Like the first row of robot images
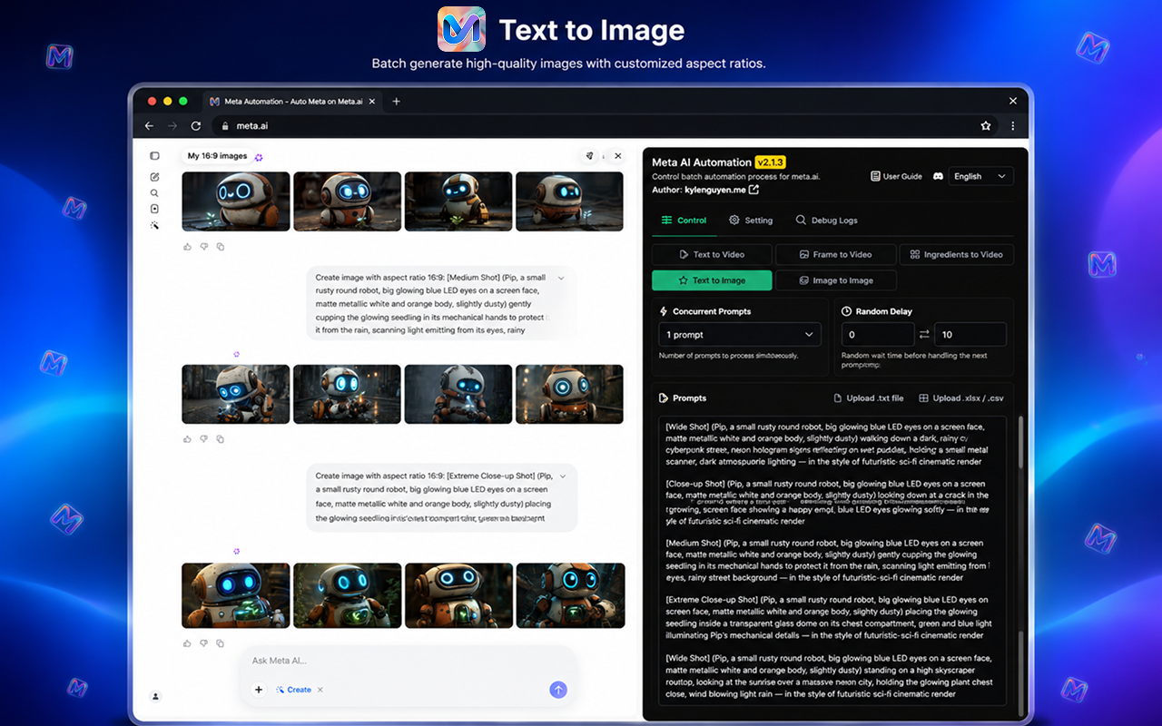1162x726 pixels. (x=188, y=246)
